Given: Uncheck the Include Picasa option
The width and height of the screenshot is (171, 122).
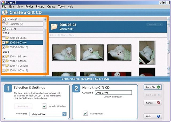Looking at the screenshot, I should pos(85,113).
